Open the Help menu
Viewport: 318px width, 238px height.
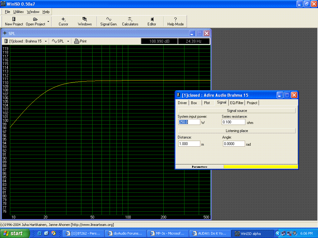pos(46,12)
